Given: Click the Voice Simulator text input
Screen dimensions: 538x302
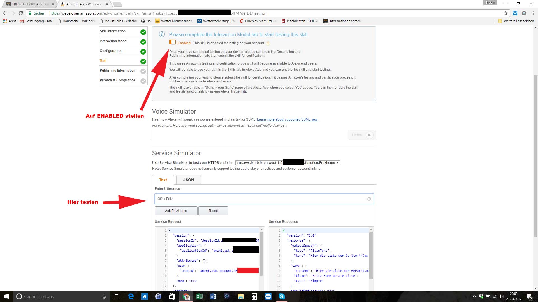Looking at the screenshot, I should 250,135.
